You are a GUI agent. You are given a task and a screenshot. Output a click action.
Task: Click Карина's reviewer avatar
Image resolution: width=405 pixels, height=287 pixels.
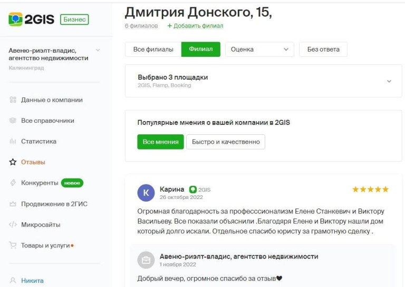tap(146, 193)
